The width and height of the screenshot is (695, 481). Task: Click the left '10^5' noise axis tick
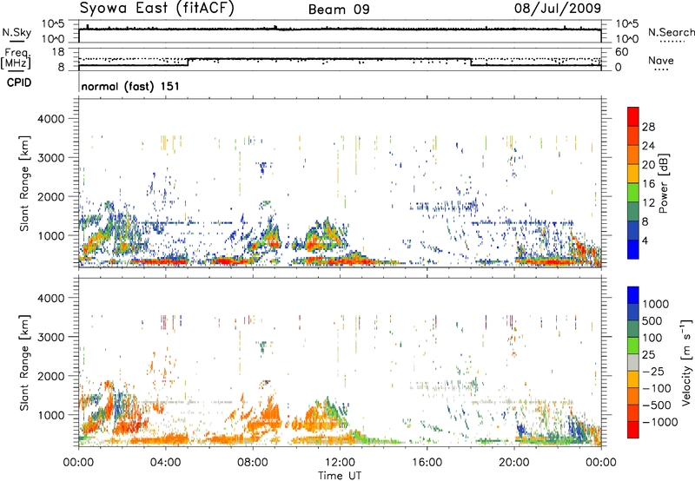tap(53, 24)
